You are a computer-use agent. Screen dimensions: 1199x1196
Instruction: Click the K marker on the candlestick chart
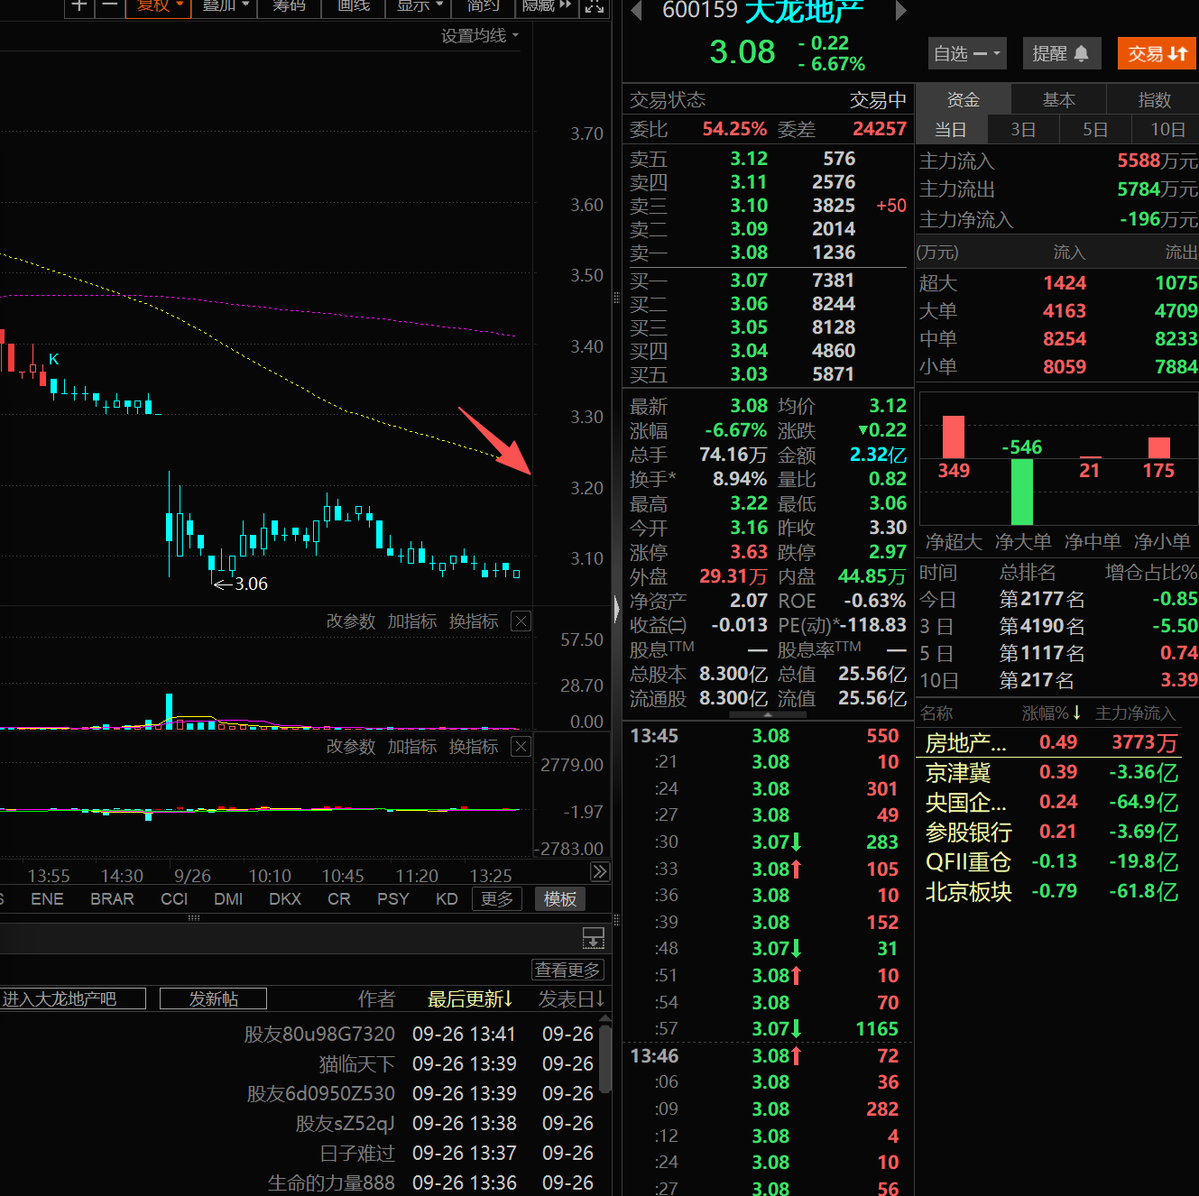(x=53, y=359)
